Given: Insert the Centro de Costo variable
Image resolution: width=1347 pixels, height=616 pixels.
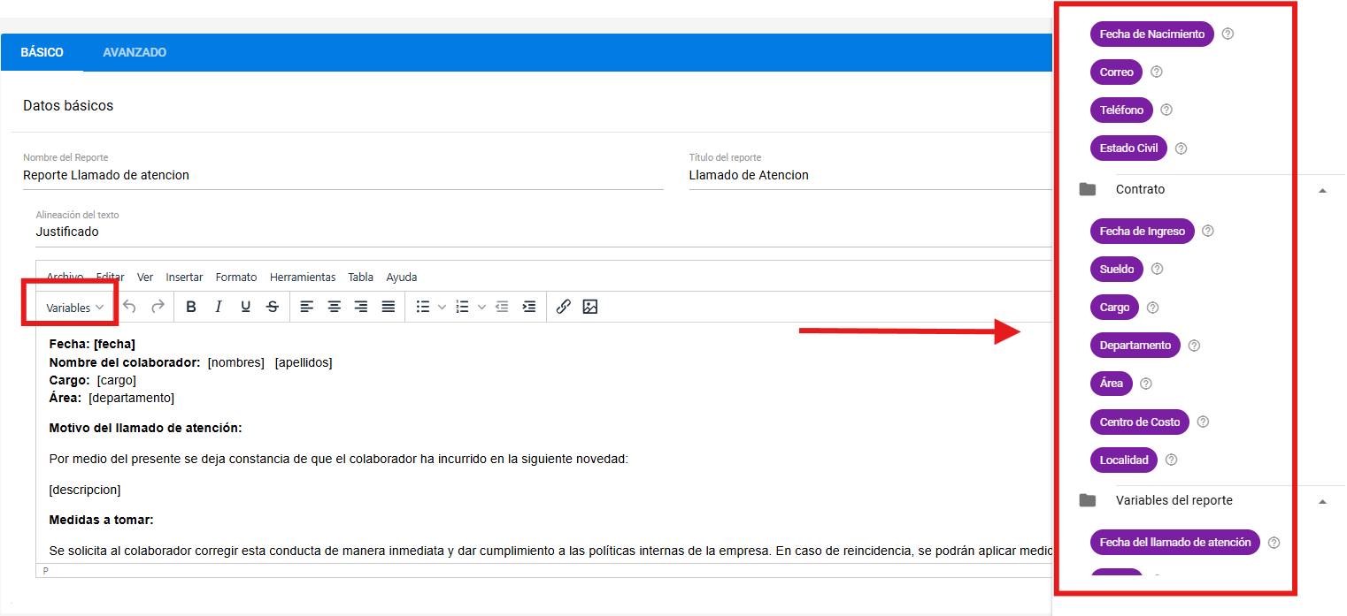Looking at the screenshot, I should click(1139, 422).
